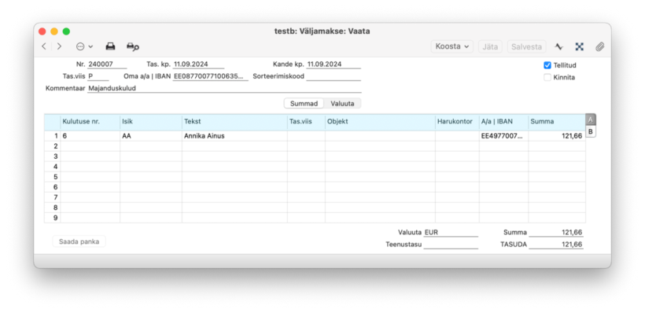Click Kulutuse nr. cell with 6
This screenshot has height=313, width=645.
pyautogui.click(x=90, y=136)
